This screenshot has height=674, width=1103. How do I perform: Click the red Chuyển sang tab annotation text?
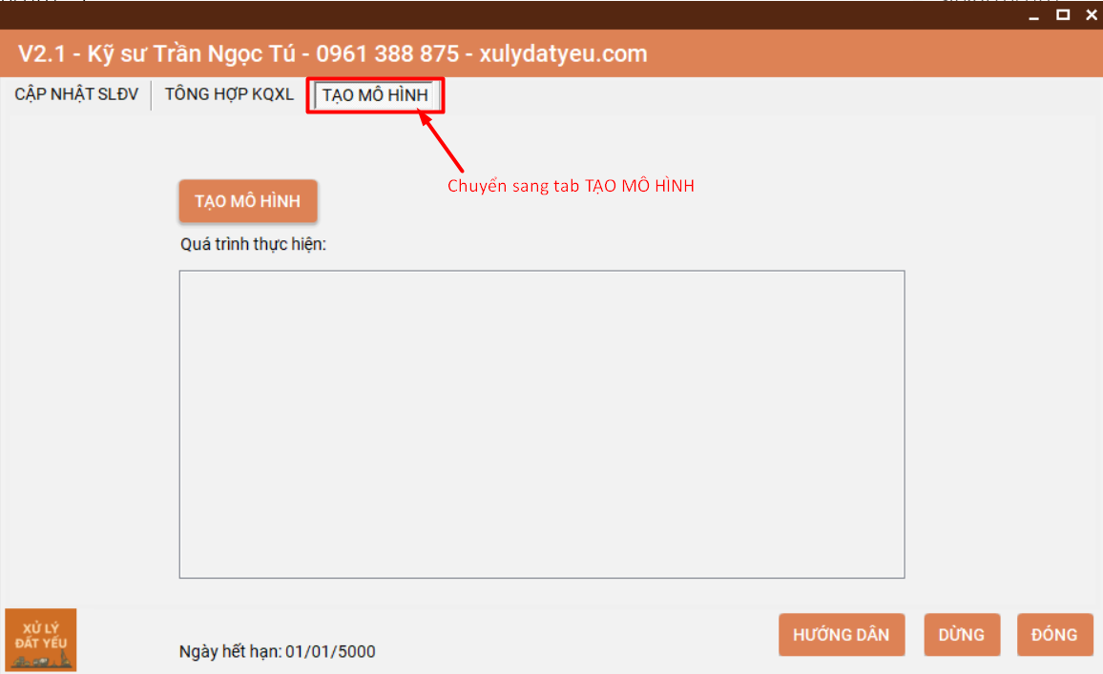coord(571,186)
